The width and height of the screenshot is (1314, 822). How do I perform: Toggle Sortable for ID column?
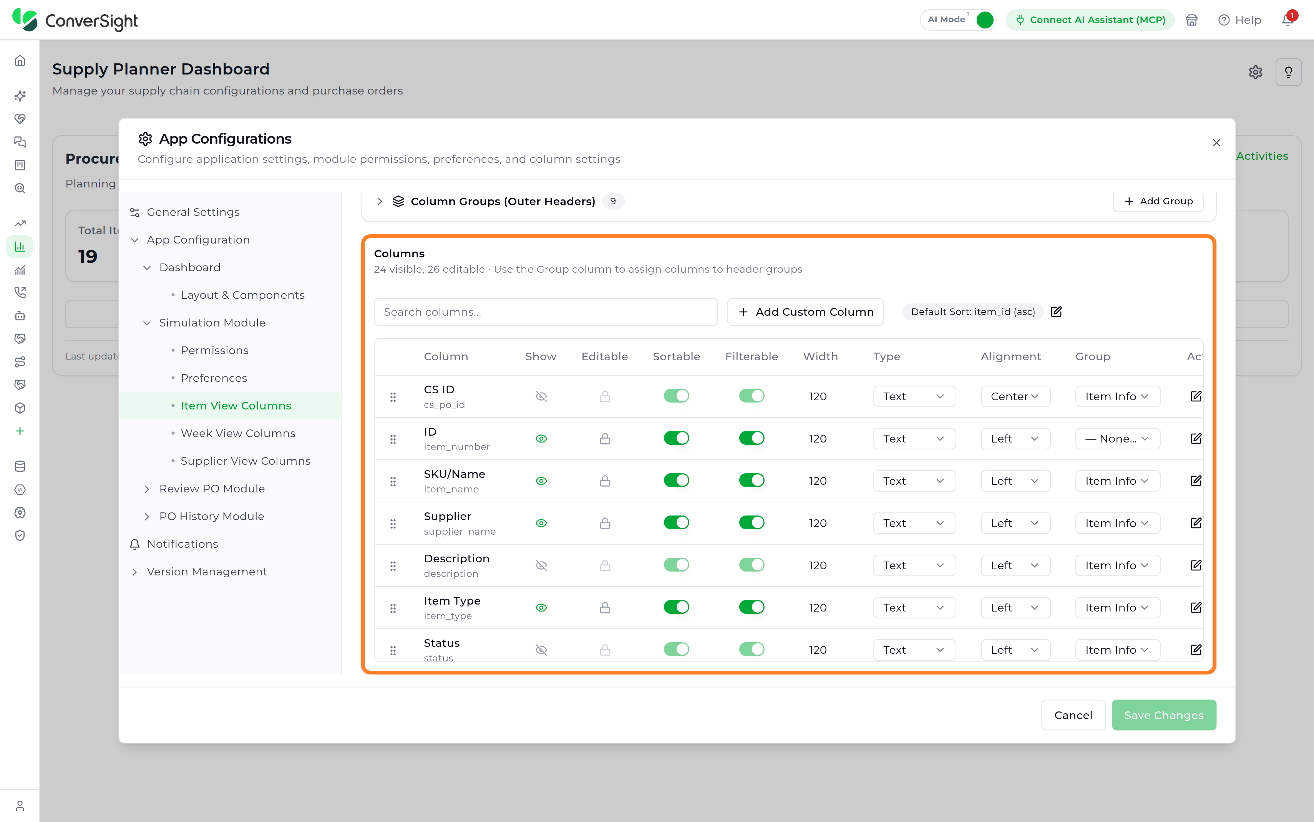676,438
